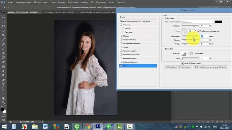
Task: Open the Редактирование menu
Action: coord(23,3)
